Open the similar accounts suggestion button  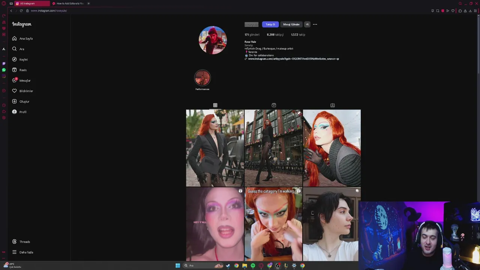tap(307, 24)
